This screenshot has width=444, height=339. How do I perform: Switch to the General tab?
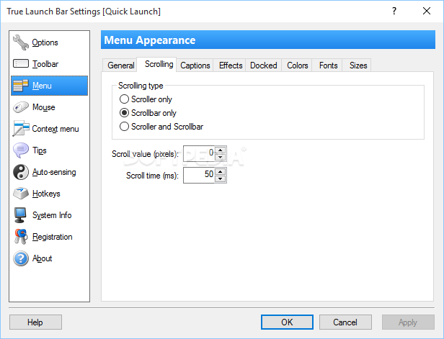120,65
